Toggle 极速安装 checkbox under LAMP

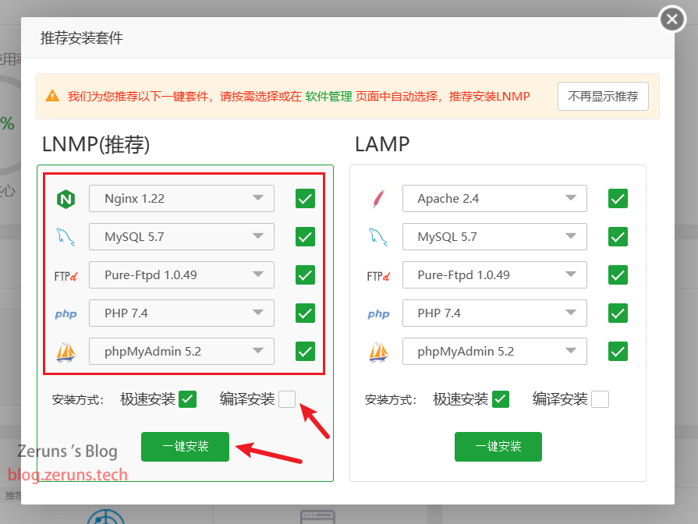(x=501, y=399)
